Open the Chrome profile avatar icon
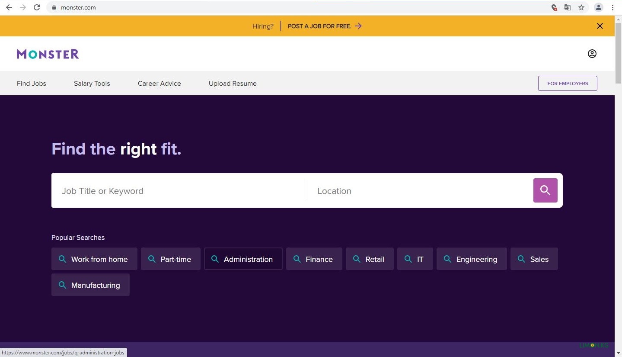 coord(599,7)
